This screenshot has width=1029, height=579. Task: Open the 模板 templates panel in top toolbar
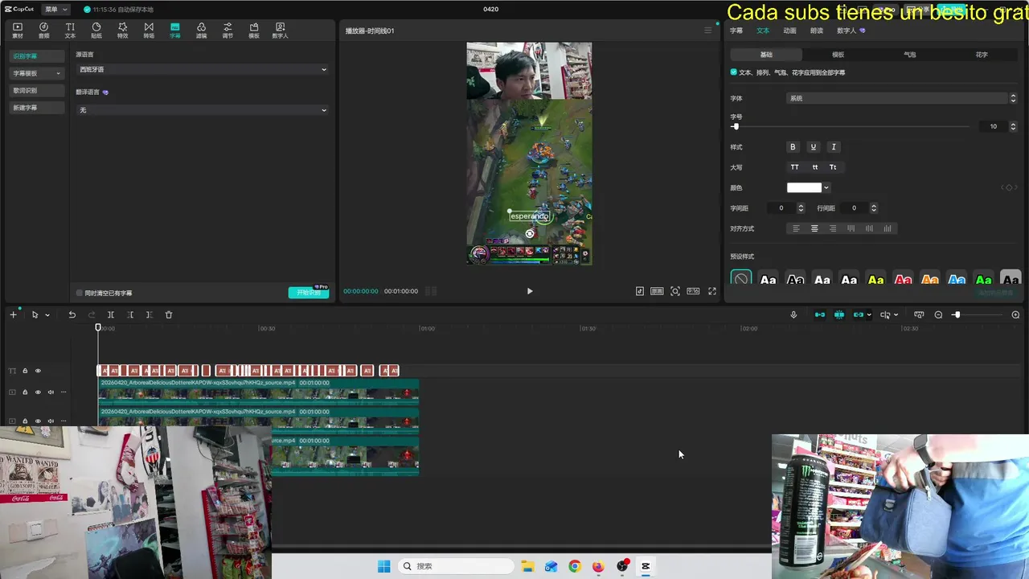click(254, 31)
